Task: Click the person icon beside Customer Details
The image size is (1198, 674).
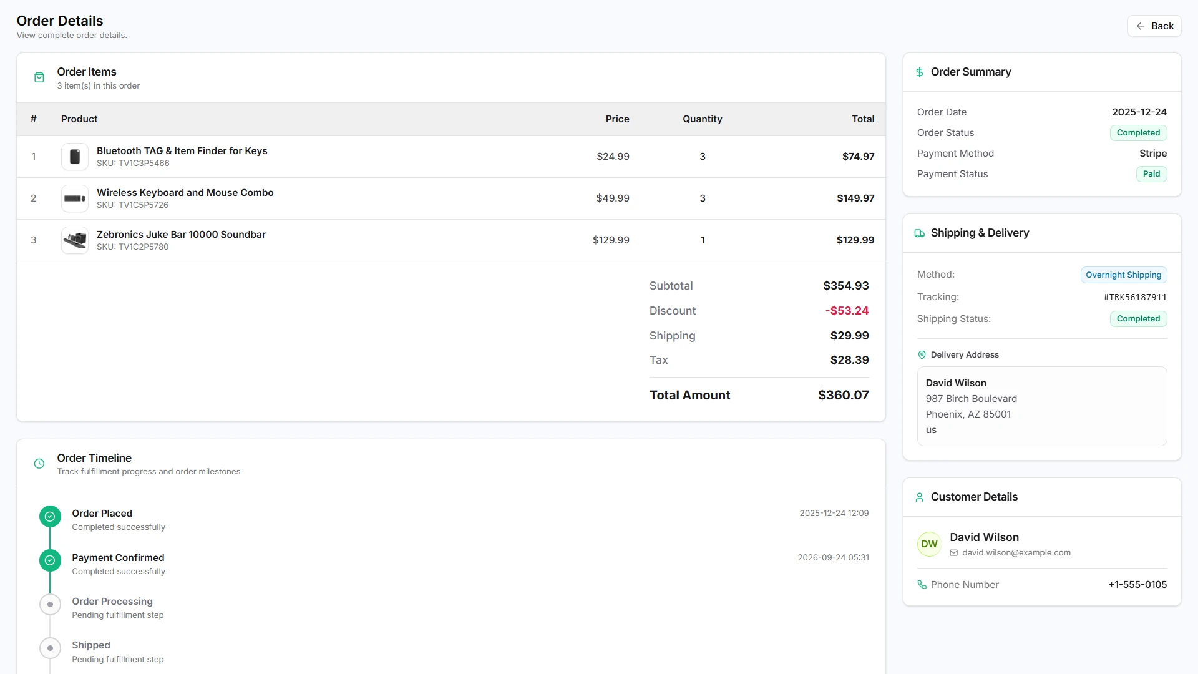Action: (x=920, y=497)
